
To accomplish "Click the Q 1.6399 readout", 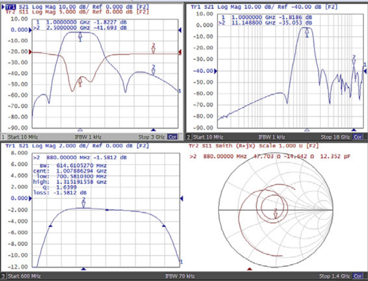I will click(x=60, y=187).
